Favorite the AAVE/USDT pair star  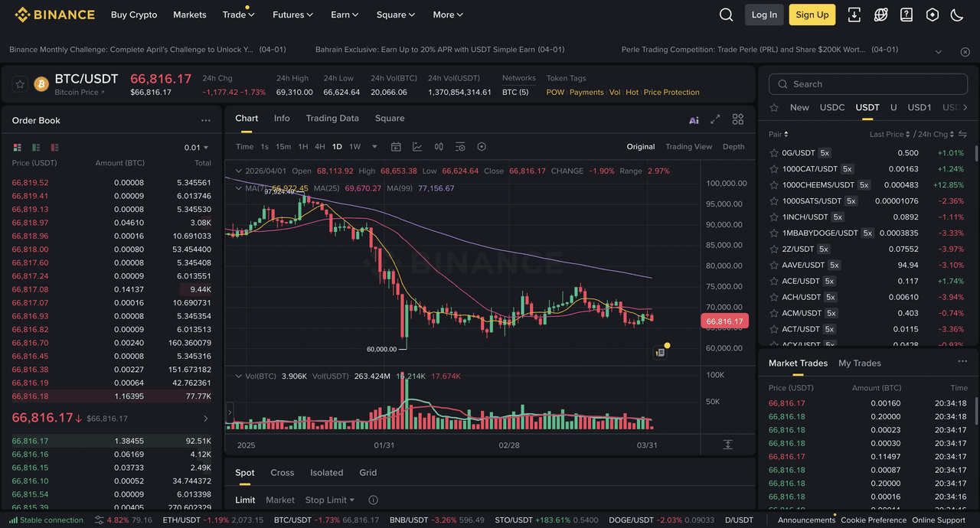[774, 265]
